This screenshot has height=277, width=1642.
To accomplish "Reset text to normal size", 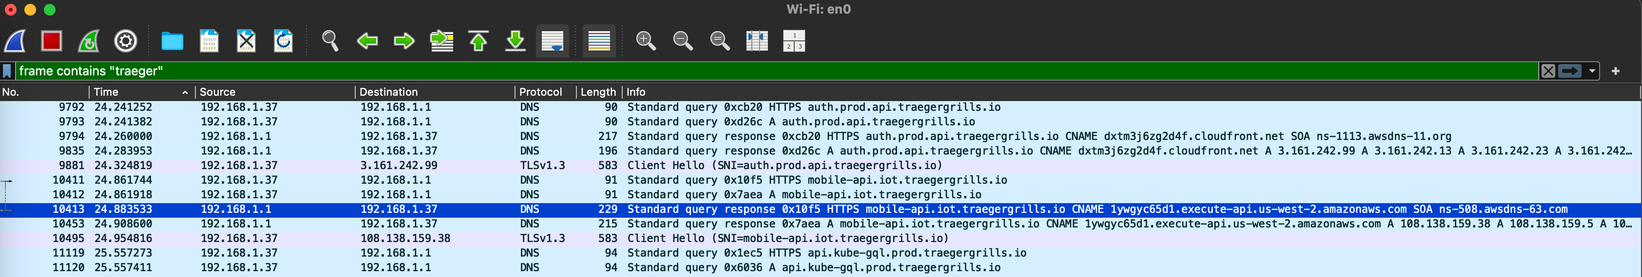I will point(720,41).
